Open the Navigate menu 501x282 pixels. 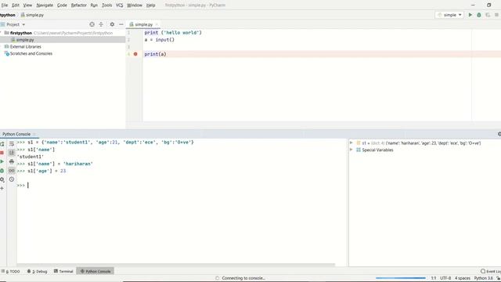tap(45, 5)
